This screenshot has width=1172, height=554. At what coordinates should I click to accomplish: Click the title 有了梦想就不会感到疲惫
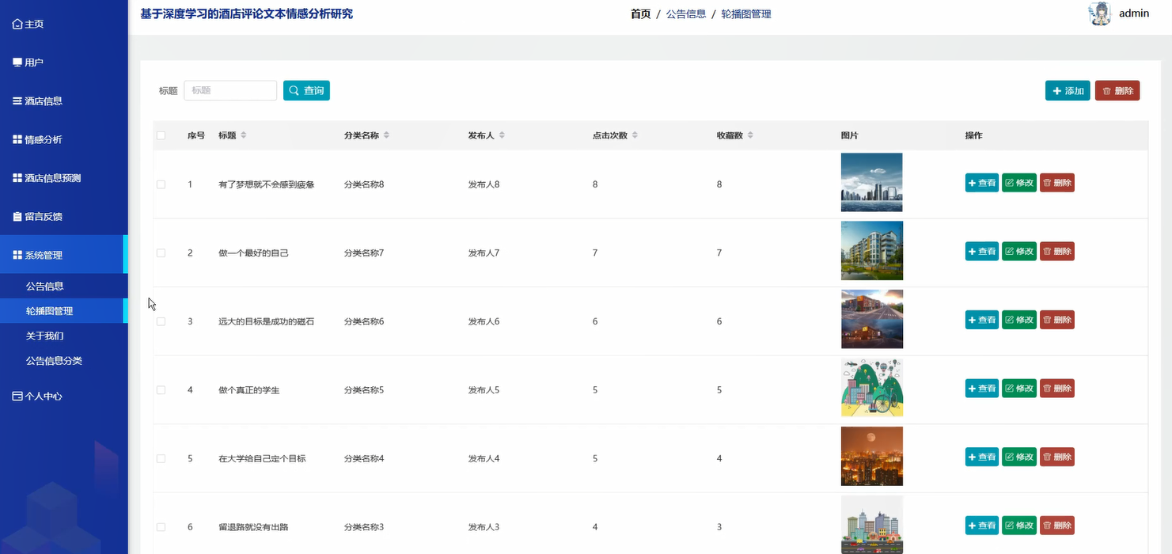click(x=267, y=184)
